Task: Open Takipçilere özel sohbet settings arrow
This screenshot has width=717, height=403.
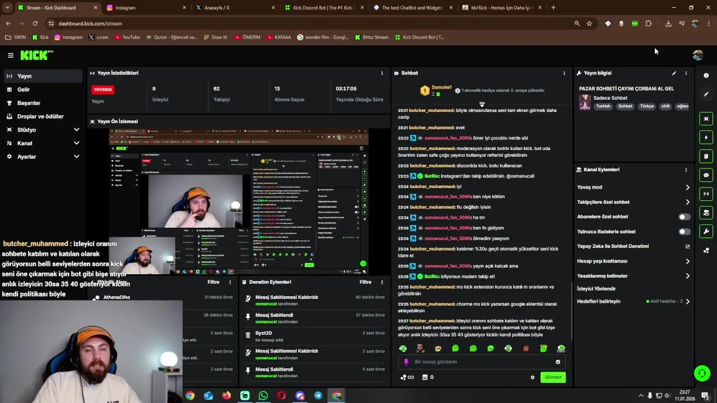Action: coord(687,202)
